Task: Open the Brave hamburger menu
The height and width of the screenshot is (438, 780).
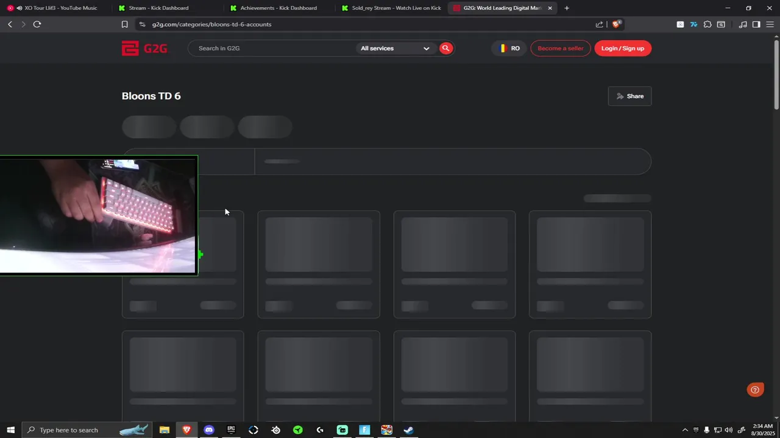Action: (x=770, y=24)
